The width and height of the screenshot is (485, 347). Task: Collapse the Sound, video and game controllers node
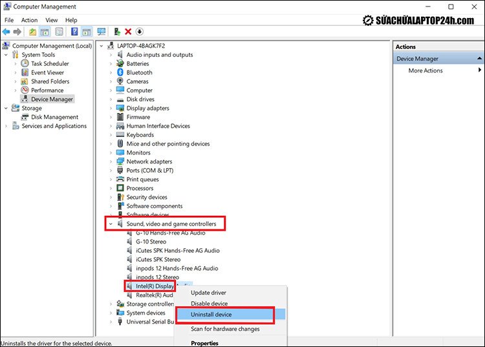(111, 224)
